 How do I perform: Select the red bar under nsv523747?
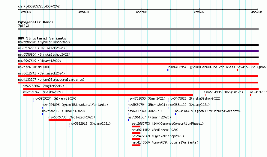tap(108, 95)
